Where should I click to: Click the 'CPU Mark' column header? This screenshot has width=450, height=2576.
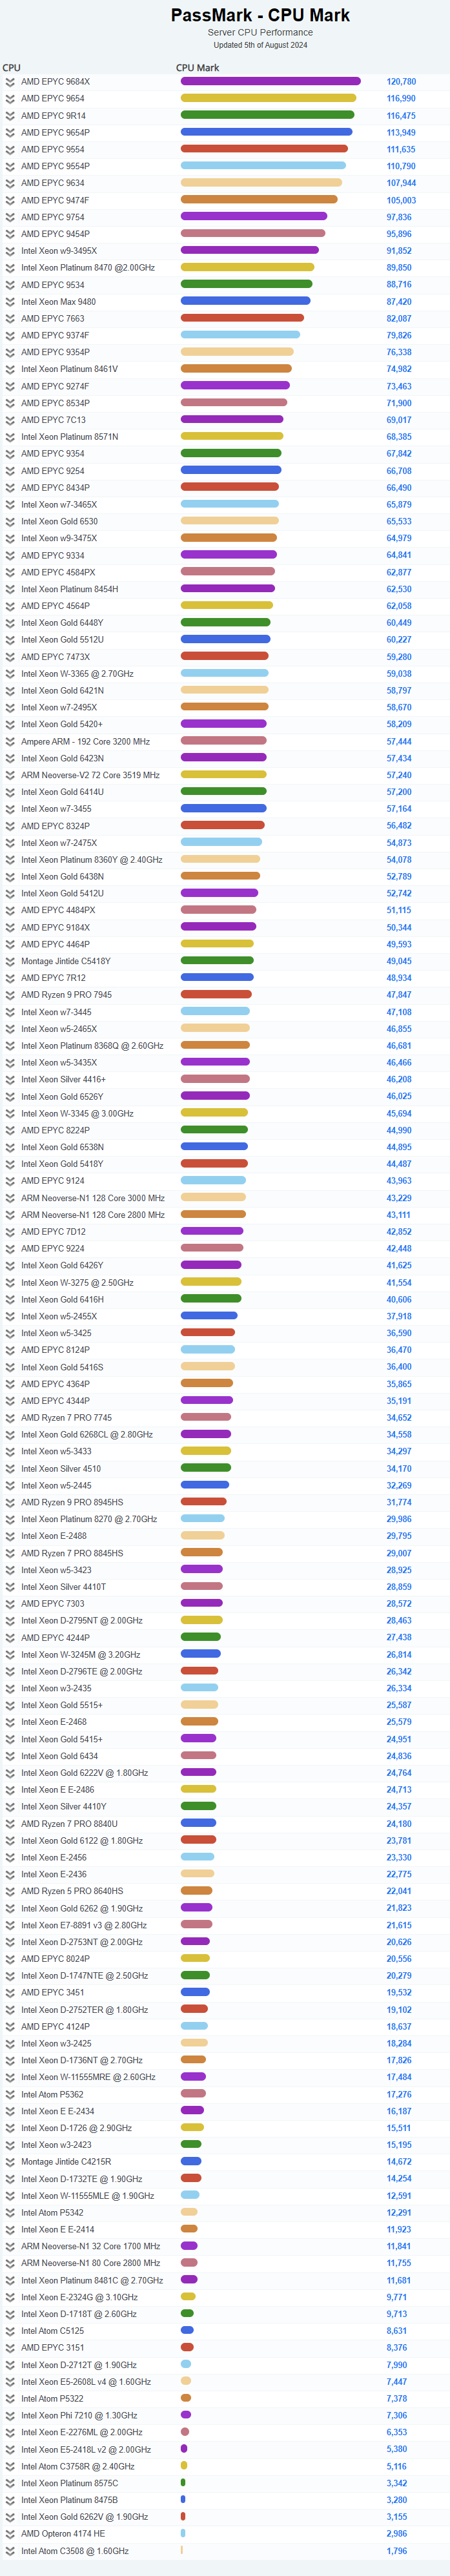click(x=197, y=68)
